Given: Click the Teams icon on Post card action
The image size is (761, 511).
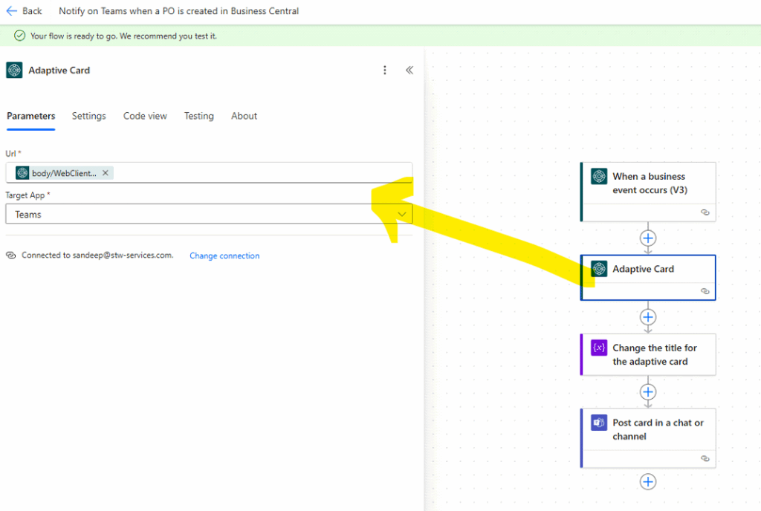Looking at the screenshot, I should pos(599,423).
